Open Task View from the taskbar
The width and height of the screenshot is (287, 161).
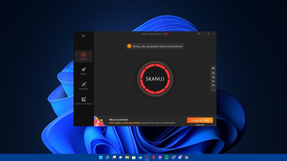pos(114,157)
